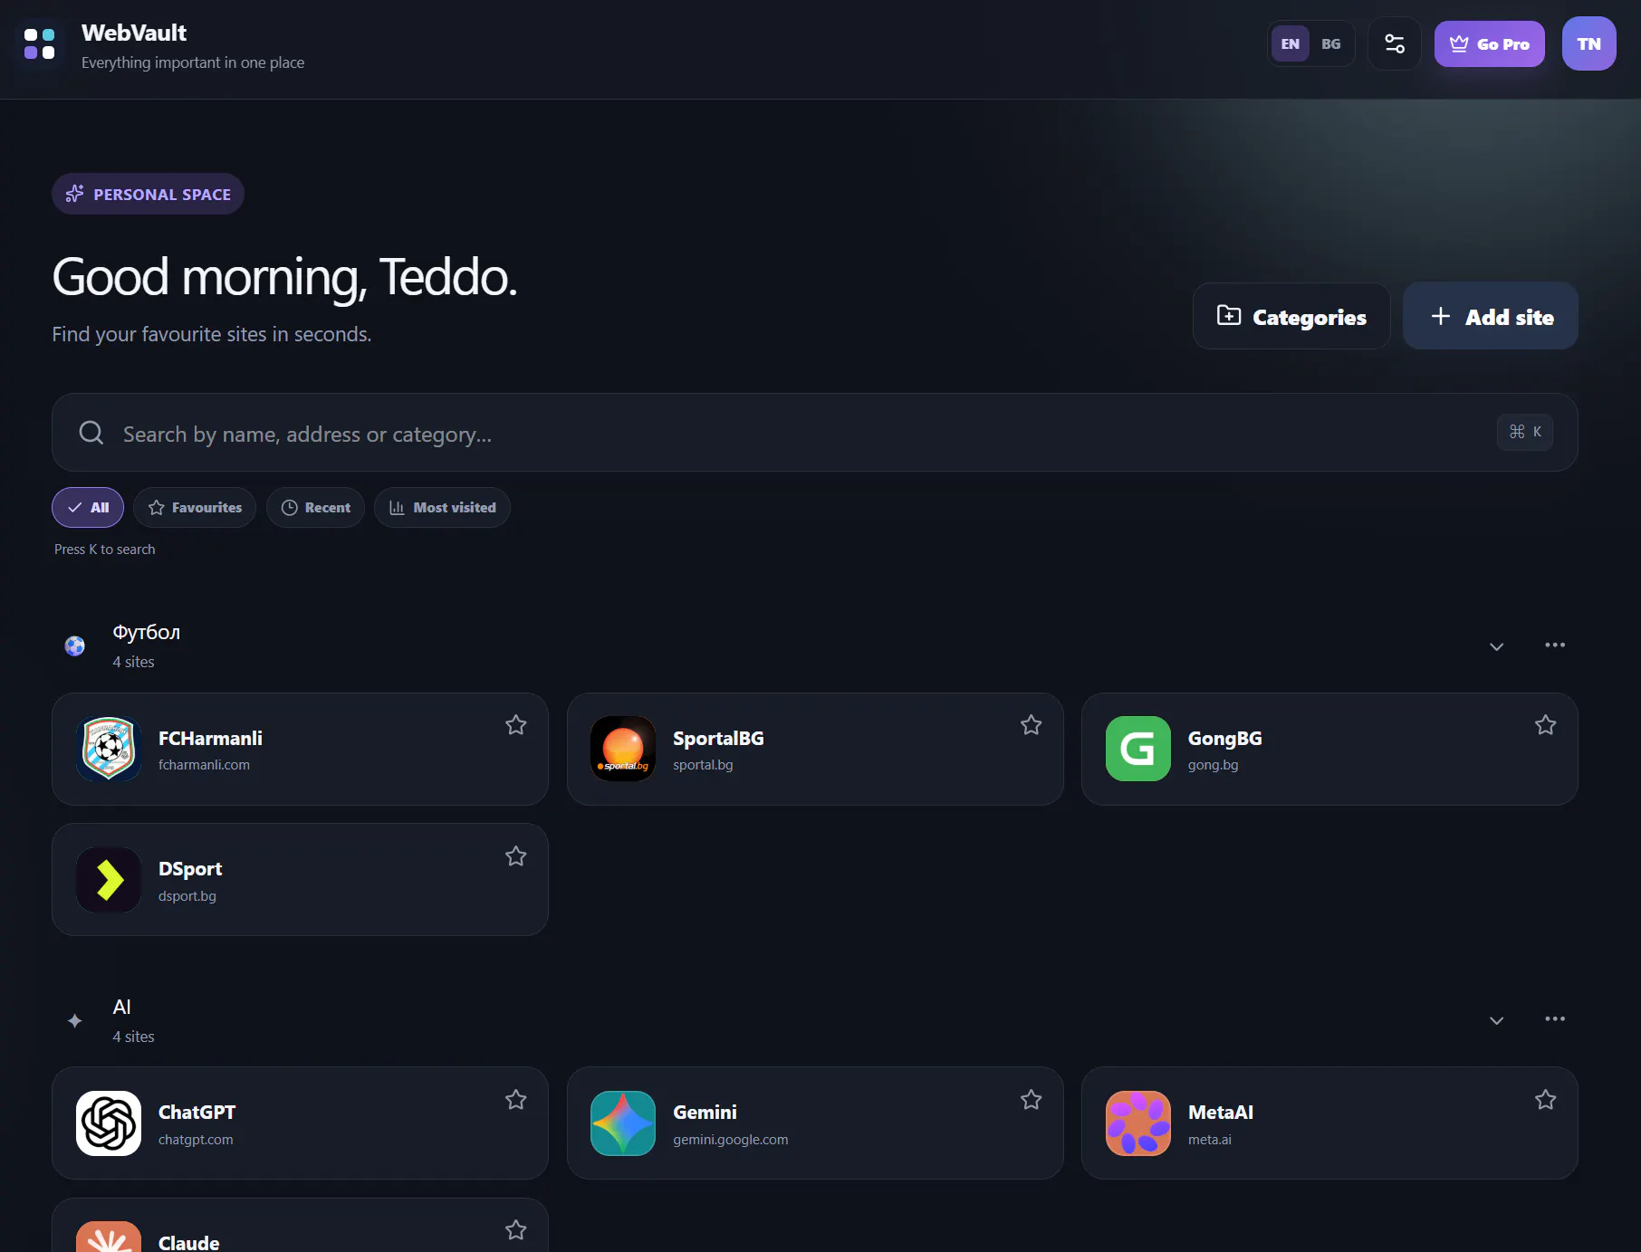
Task: Click the chatgpt.com address text
Action: coord(196,1140)
